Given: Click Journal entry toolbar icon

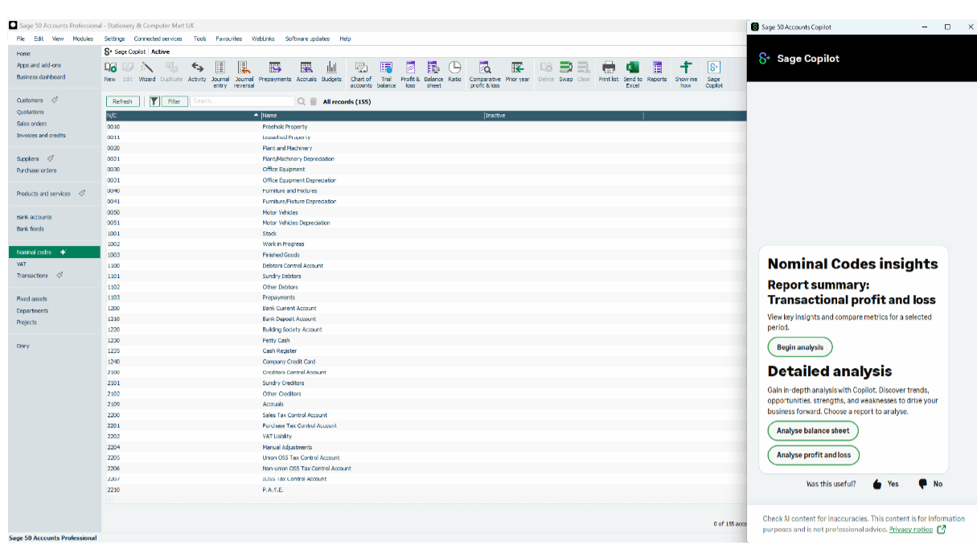Looking at the screenshot, I should [x=220, y=74].
